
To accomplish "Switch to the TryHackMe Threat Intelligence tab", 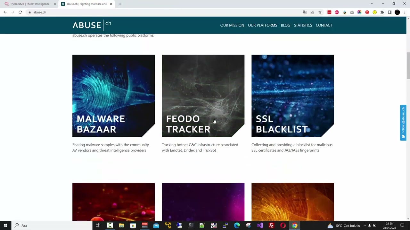I will [x=30, y=4].
